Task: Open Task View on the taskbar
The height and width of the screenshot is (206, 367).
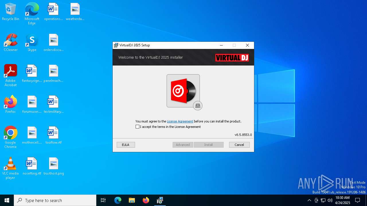Action: [x=103, y=200]
